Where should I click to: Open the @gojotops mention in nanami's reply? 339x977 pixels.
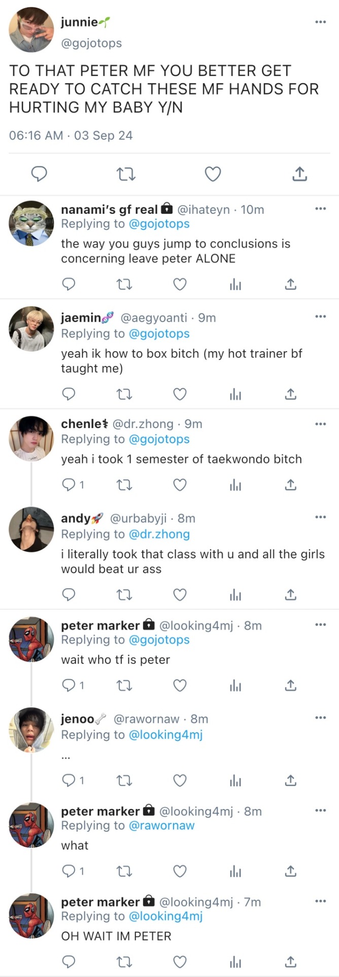tap(159, 224)
